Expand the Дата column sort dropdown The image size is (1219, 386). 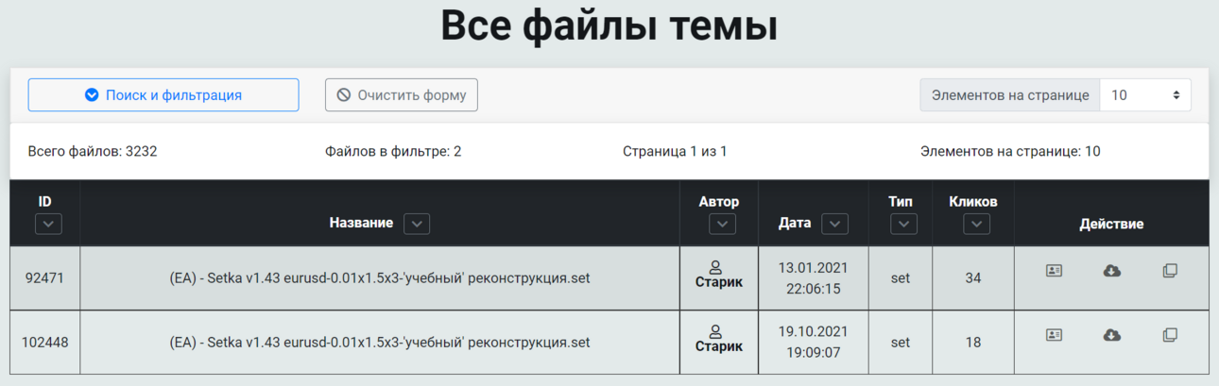pos(834,224)
